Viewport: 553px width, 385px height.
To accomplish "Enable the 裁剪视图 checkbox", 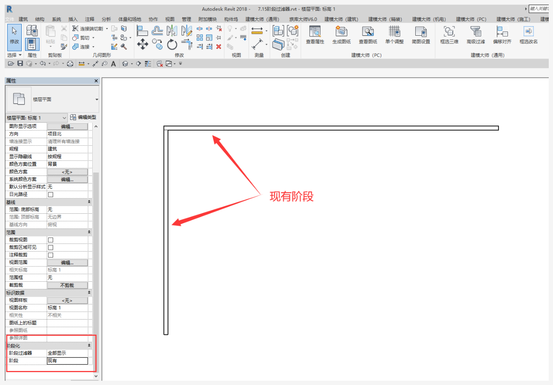I will [x=51, y=240].
